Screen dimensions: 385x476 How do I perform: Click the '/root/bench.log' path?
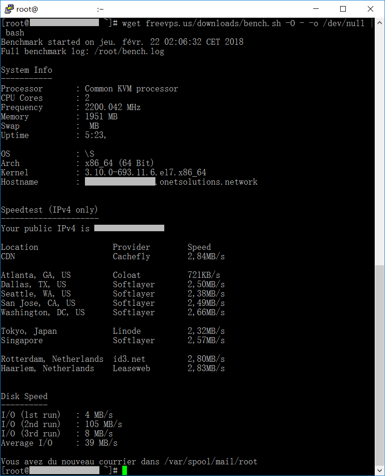point(129,51)
